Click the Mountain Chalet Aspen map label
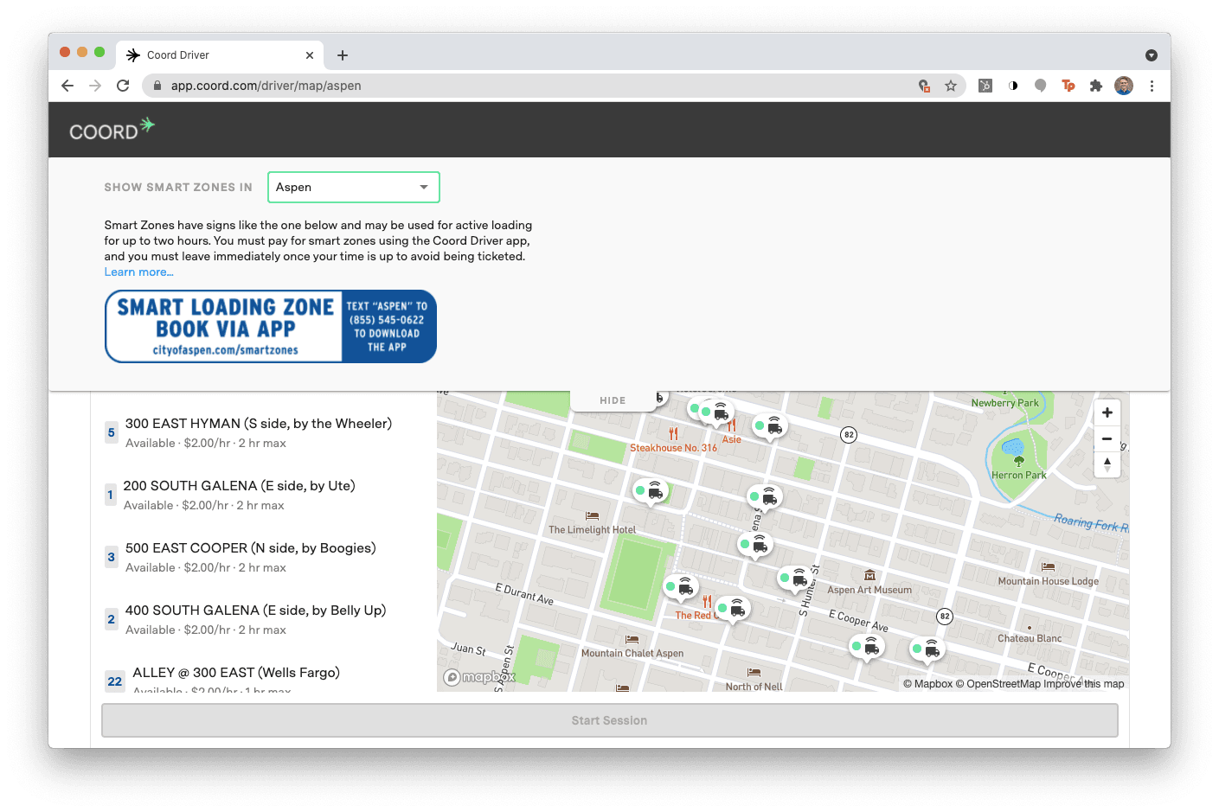The image size is (1219, 812). pyautogui.click(x=632, y=654)
